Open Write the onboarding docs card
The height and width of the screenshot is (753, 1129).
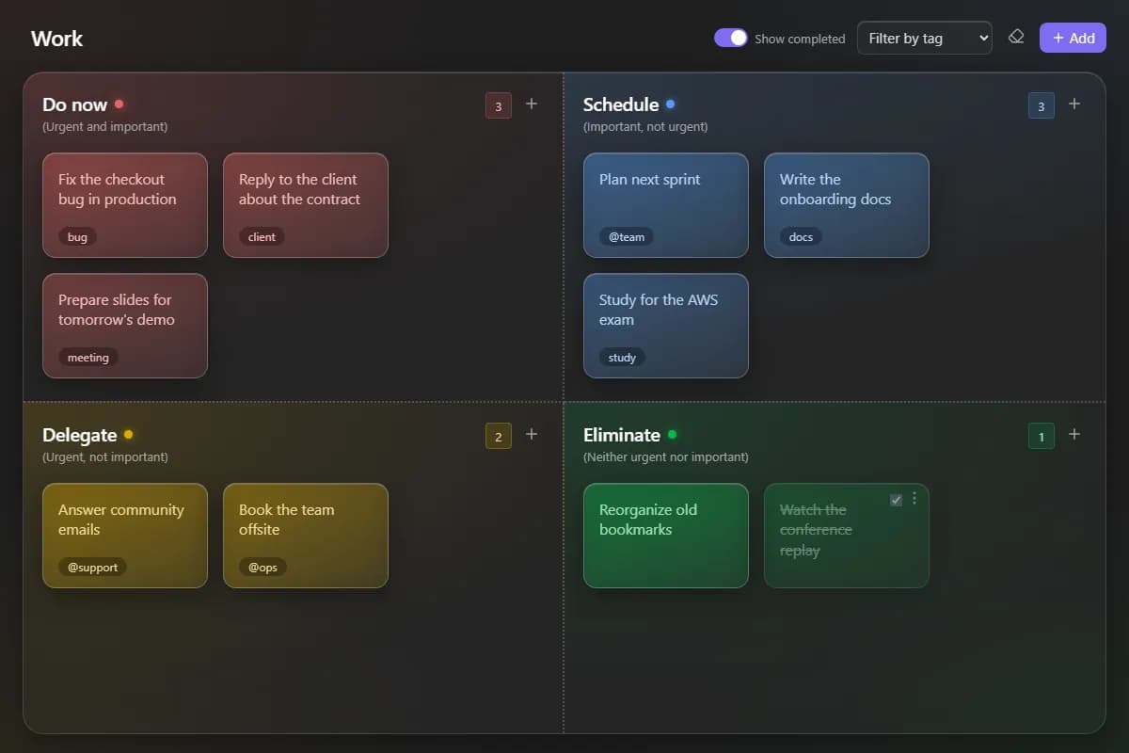click(847, 205)
